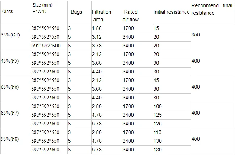Viewport: 235px width, 155px height.
Task: Click the 3.78 filtration area value
Action: click(97, 46)
